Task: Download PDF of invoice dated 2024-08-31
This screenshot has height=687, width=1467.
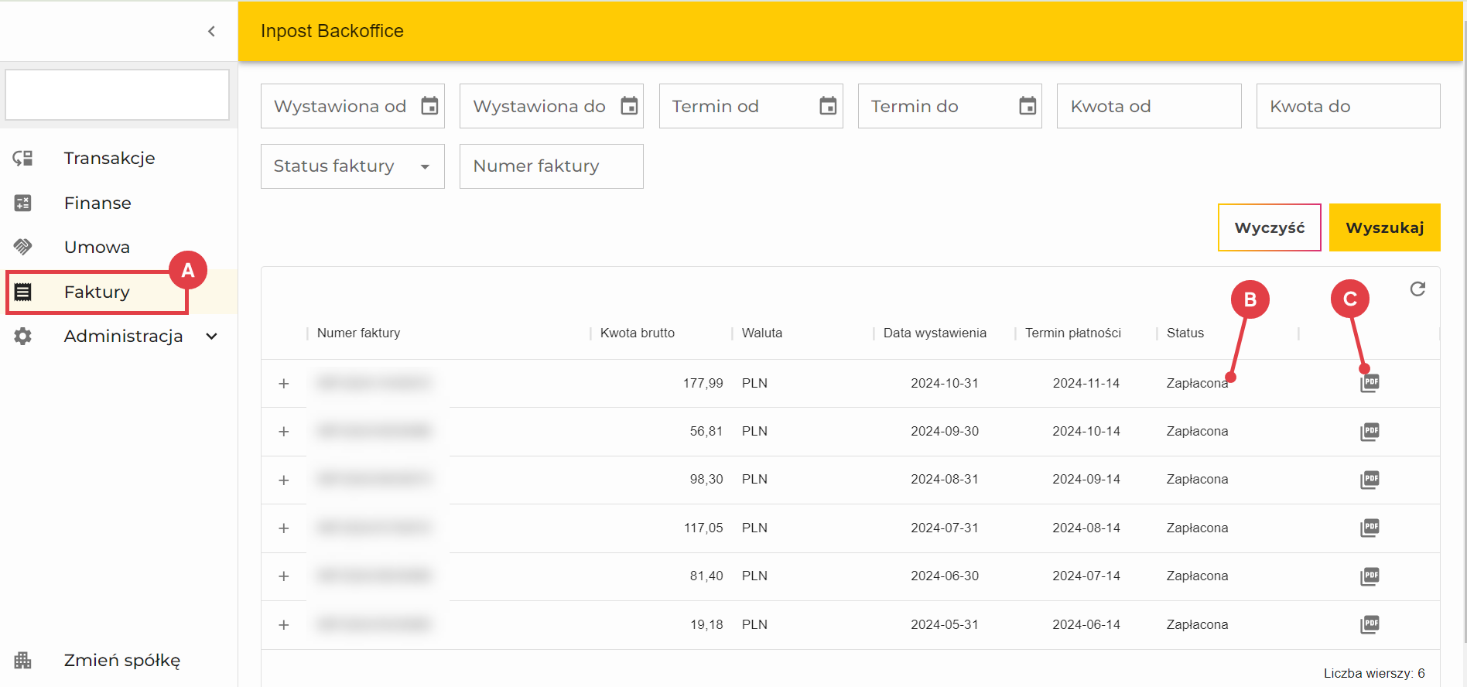Action: [1370, 480]
